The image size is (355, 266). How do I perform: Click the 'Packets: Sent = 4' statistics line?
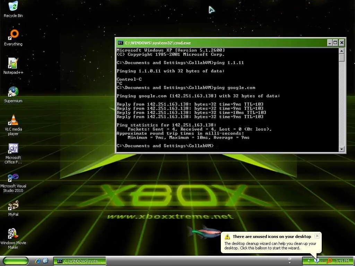(x=199, y=129)
